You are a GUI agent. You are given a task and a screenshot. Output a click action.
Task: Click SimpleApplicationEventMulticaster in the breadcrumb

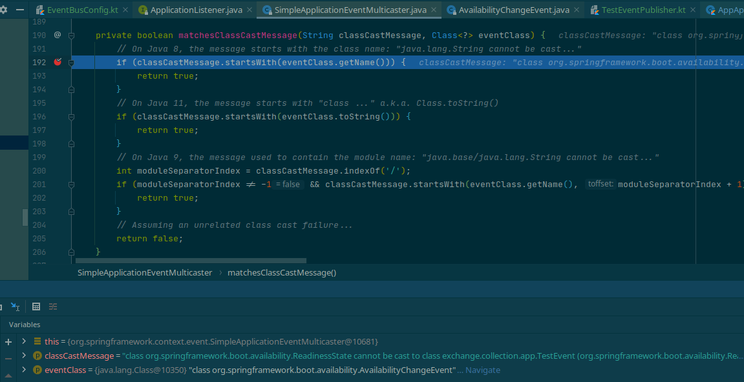[x=145, y=272]
